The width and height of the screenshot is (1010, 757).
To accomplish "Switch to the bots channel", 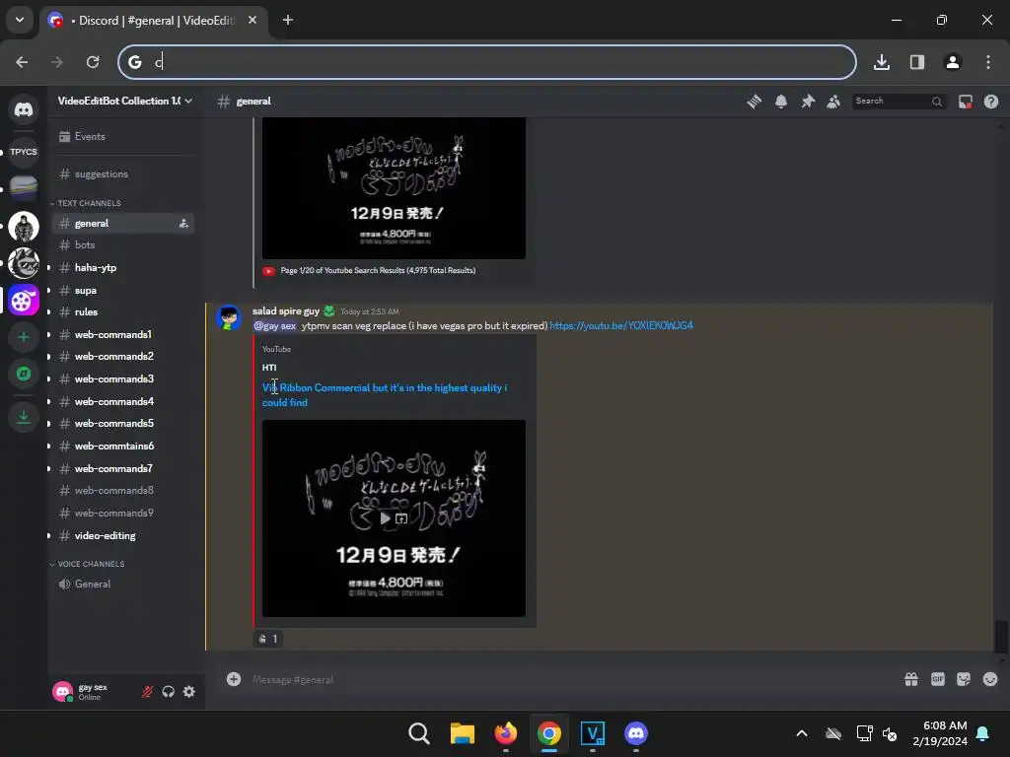I will point(123,244).
